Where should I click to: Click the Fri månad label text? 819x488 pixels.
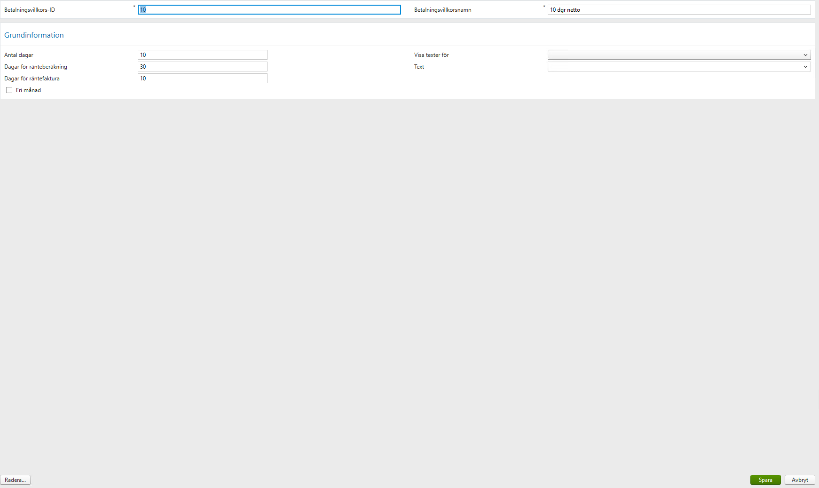28,90
